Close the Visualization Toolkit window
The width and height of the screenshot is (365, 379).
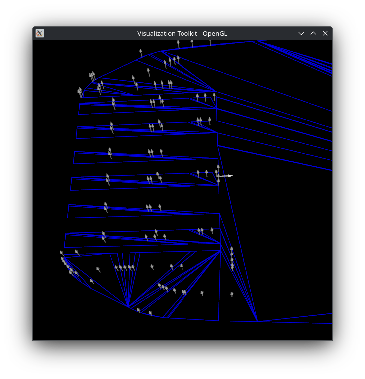(x=325, y=33)
